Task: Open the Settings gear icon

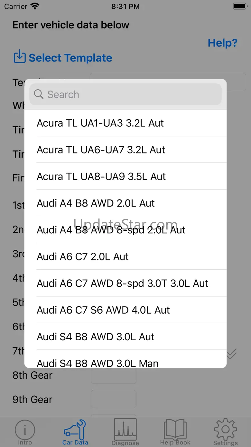Action: [x=225, y=430]
